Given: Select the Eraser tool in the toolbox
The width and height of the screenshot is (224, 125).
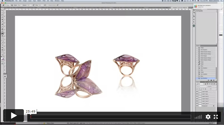Looking at the screenshot, I should click(3, 34).
